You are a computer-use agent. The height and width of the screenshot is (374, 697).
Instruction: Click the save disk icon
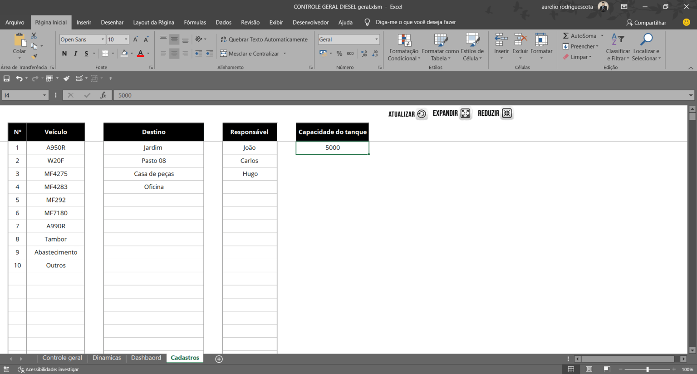[6, 79]
